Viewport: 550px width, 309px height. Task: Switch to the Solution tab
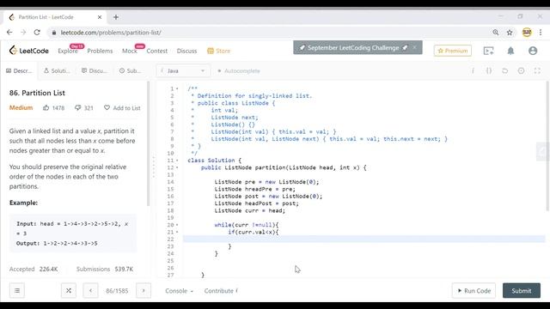click(57, 70)
